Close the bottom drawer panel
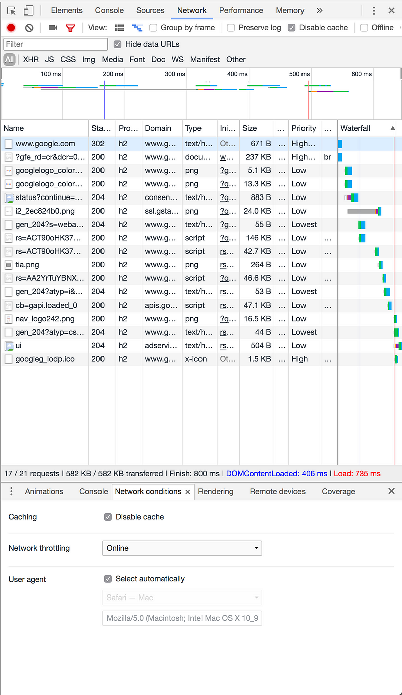402x695 pixels. pyautogui.click(x=392, y=491)
